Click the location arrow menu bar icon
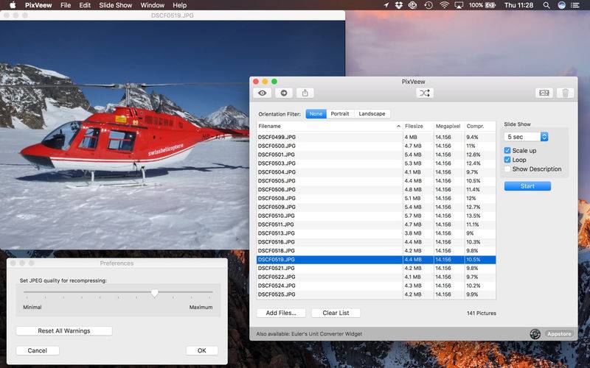The height and width of the screenshot is (368, 590). pyautogui.click(x=386, y=5)
